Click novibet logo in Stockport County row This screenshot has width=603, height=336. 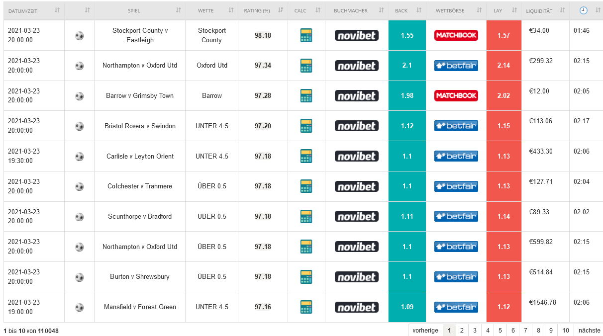(x=357, y=35)
